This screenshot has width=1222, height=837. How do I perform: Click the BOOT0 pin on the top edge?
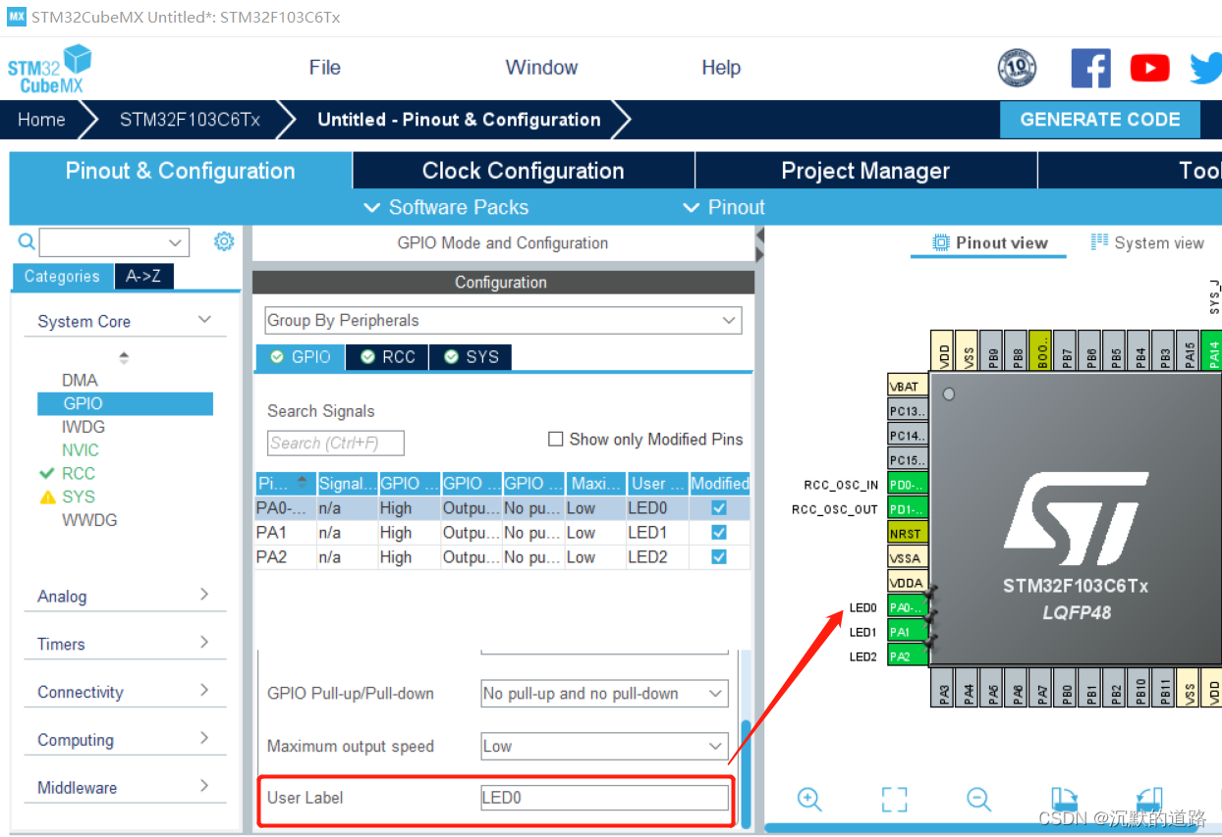tap(1042, 350)
